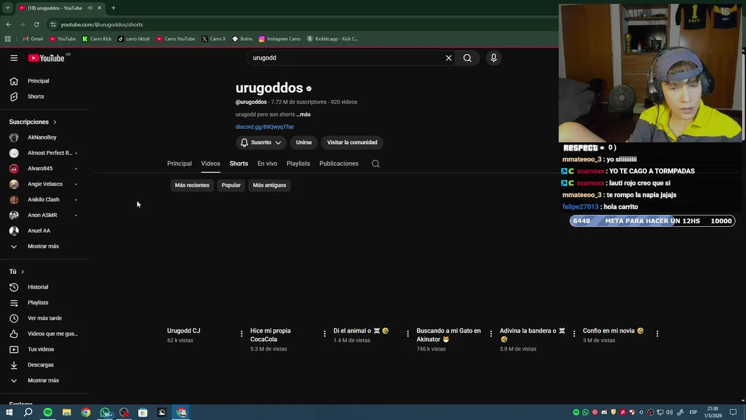Viewport: 746px width, 420px height.
Task: Clear the search box with the X
Action: pyautogui.click(x=449, y=58)
